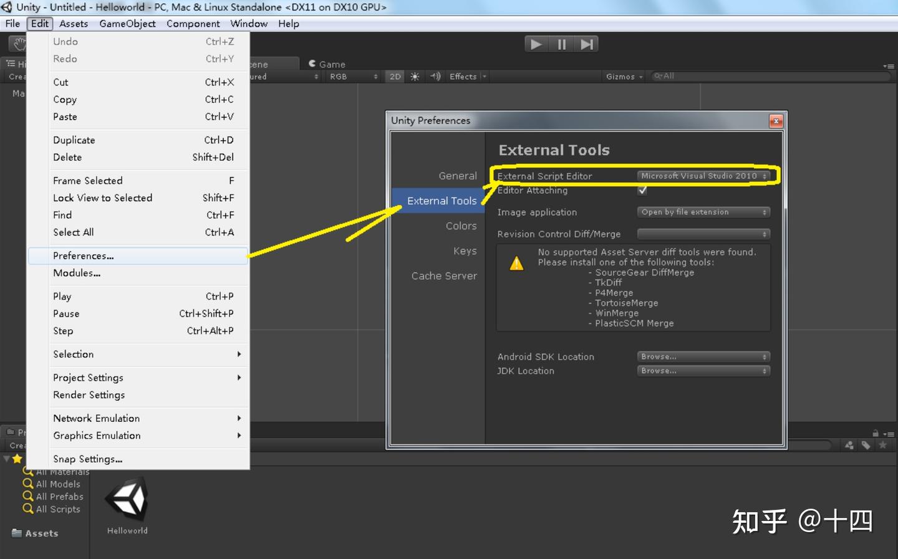The height and width of the screenshot is (559, 898).
Task: Toggle the Project panel lock icon
Action: [876, 432]
